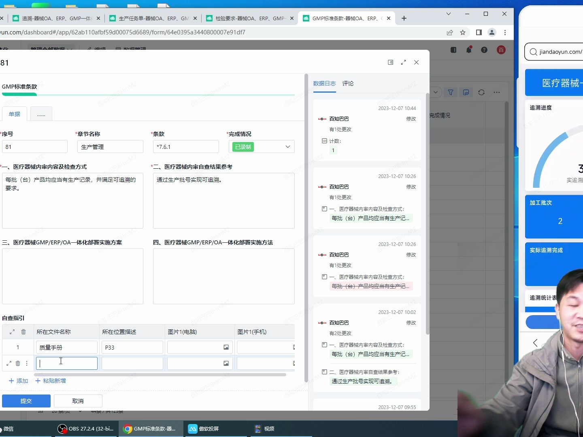Delete the empty subform row with trash icon
The height and width of the screenshot is (437, 583).
[17, 363]
